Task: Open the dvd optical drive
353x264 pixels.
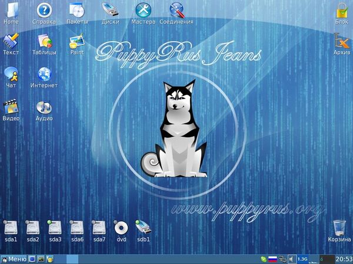Action: pyautogui.click(x=121, y=228)
